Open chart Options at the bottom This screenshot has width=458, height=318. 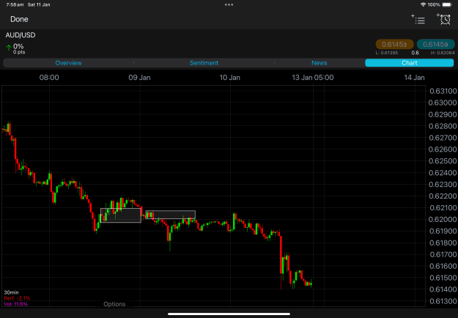pos(114,304)
